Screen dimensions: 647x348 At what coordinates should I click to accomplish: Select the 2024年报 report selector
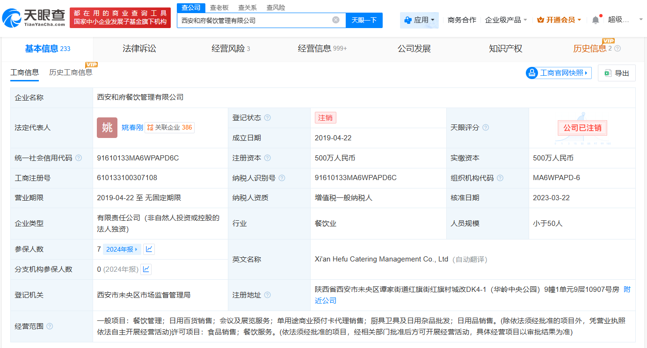tap(122, 249)
